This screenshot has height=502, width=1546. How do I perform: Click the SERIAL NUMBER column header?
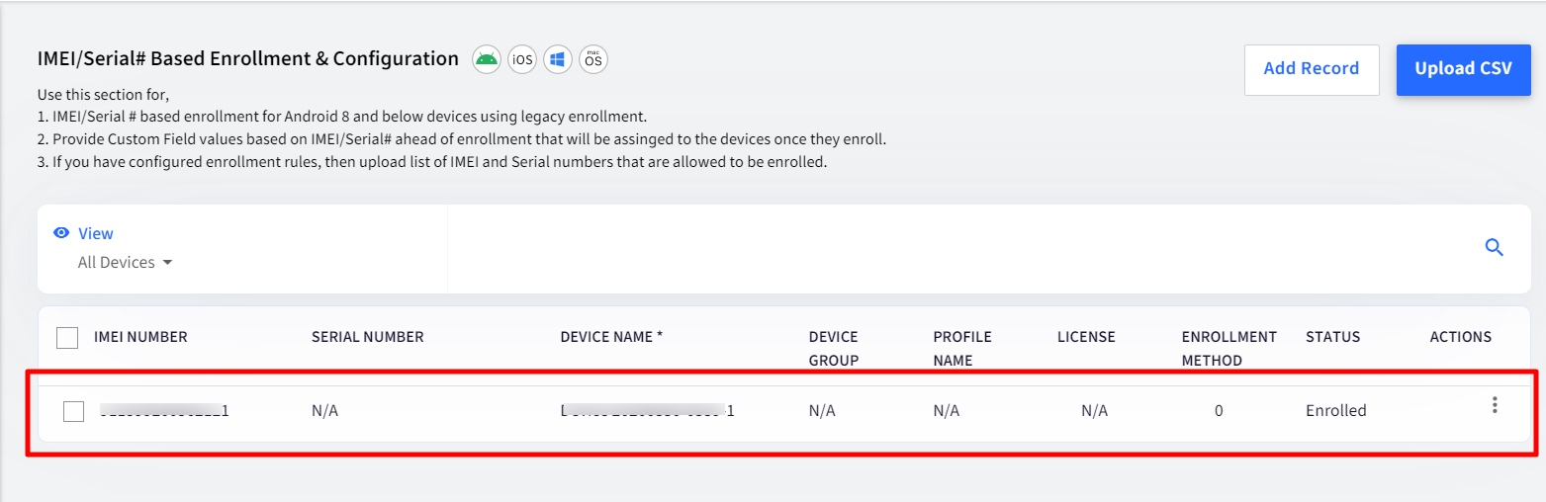368,337
